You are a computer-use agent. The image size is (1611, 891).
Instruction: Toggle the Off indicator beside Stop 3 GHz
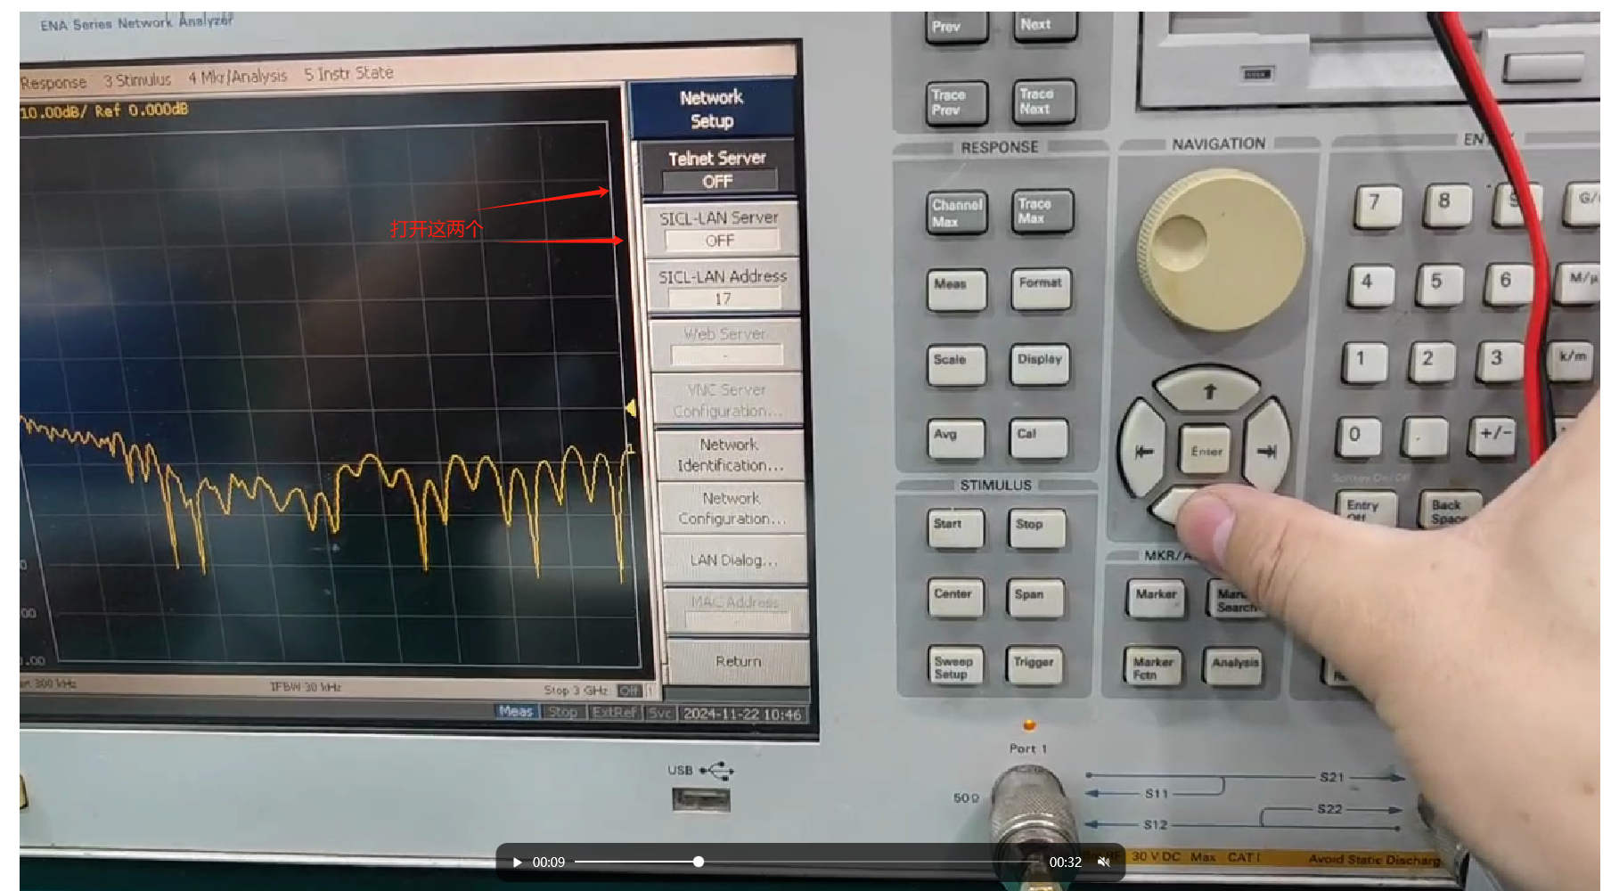tap(629, 691)
